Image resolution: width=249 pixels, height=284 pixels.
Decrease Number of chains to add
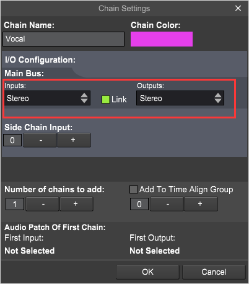(x=43, y=204)
